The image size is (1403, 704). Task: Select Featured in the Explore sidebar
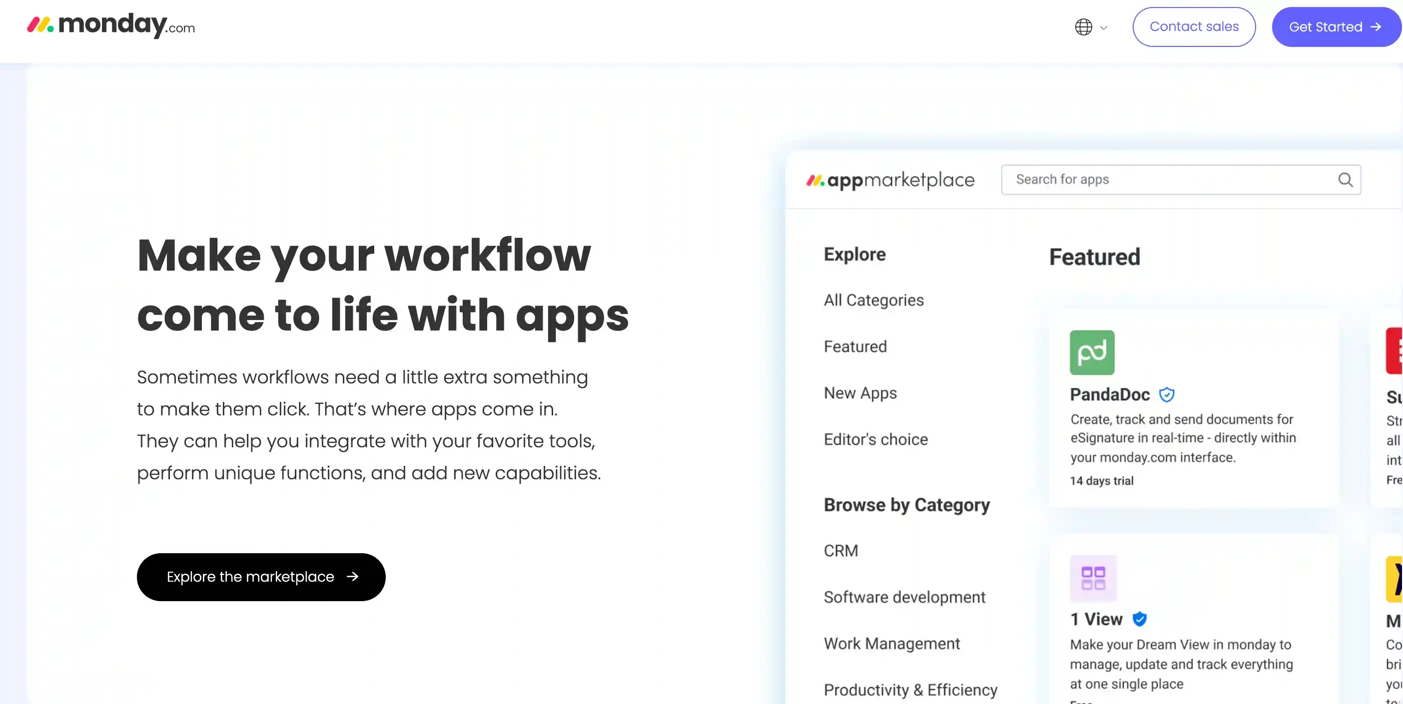[x=855, y=347]
